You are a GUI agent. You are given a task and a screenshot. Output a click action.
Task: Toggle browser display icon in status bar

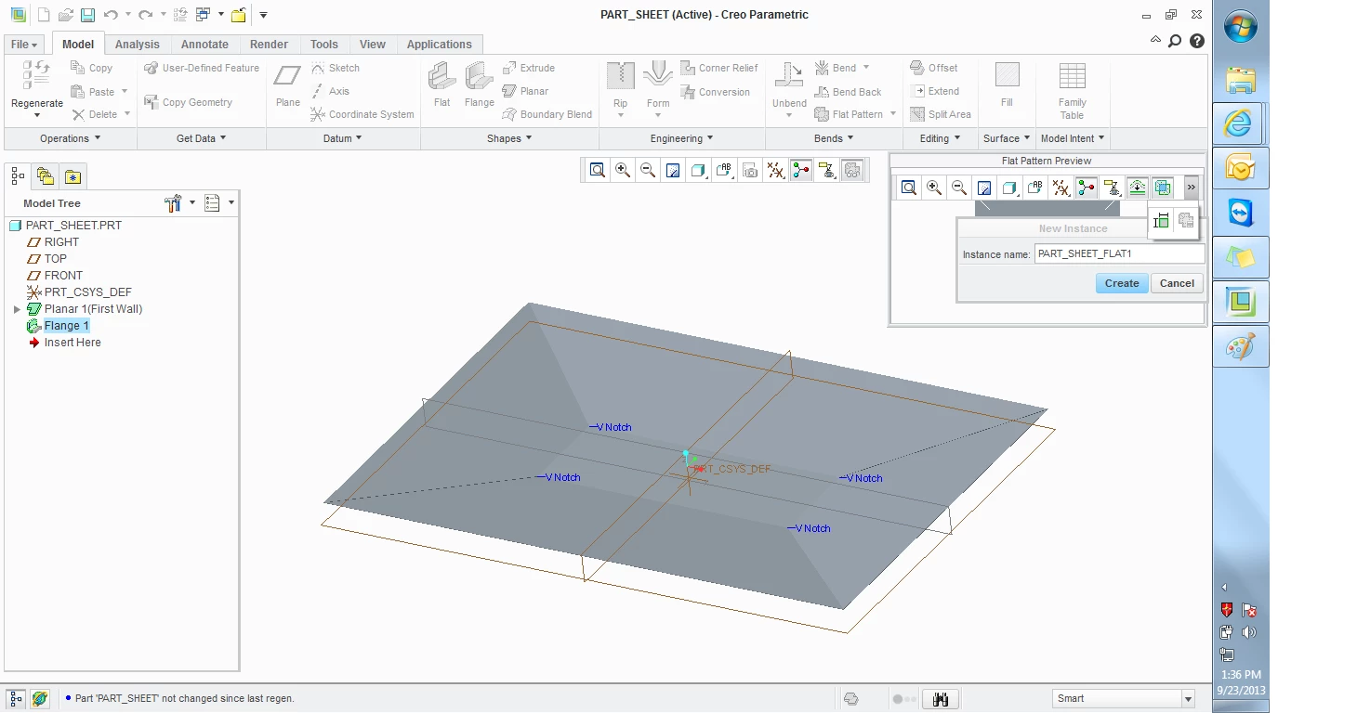click(x=40, y=699)
